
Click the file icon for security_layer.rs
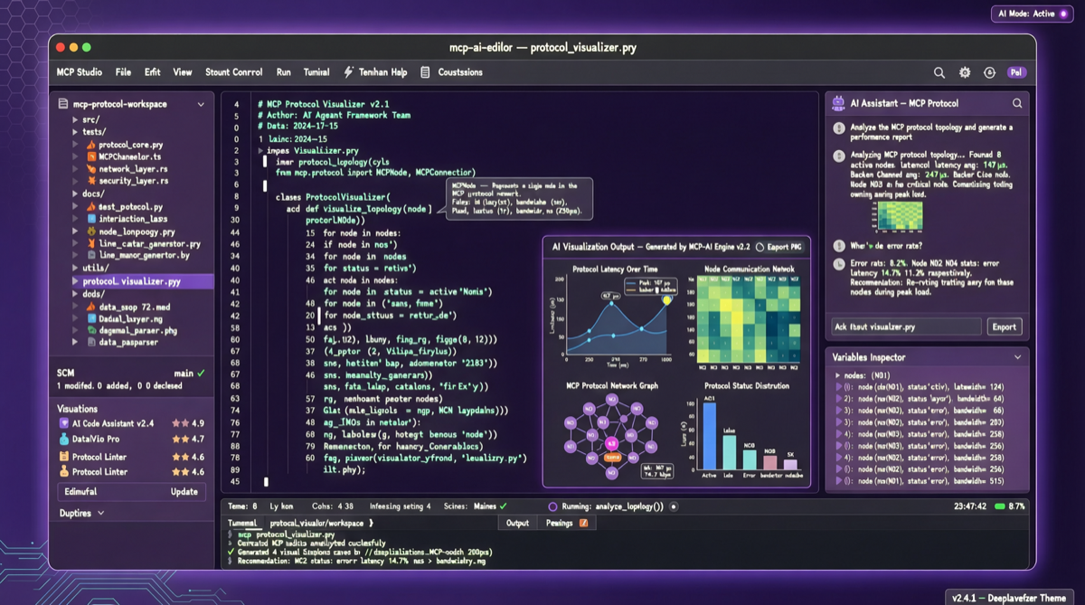pyautogui.click(x=91, y=181)
